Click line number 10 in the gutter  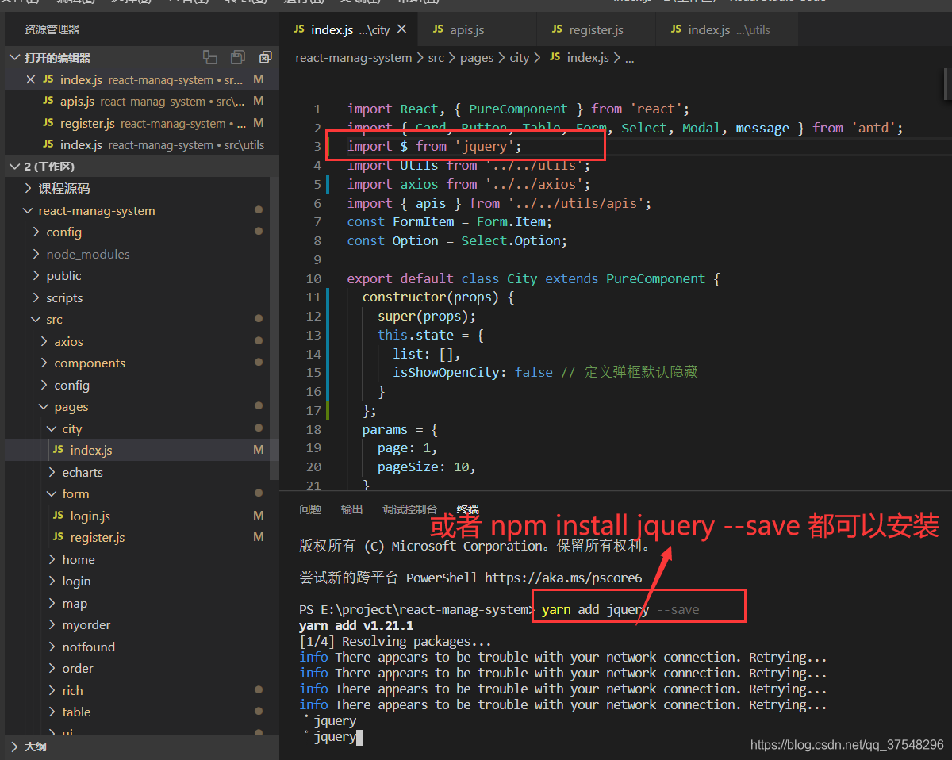click(313, 278)
